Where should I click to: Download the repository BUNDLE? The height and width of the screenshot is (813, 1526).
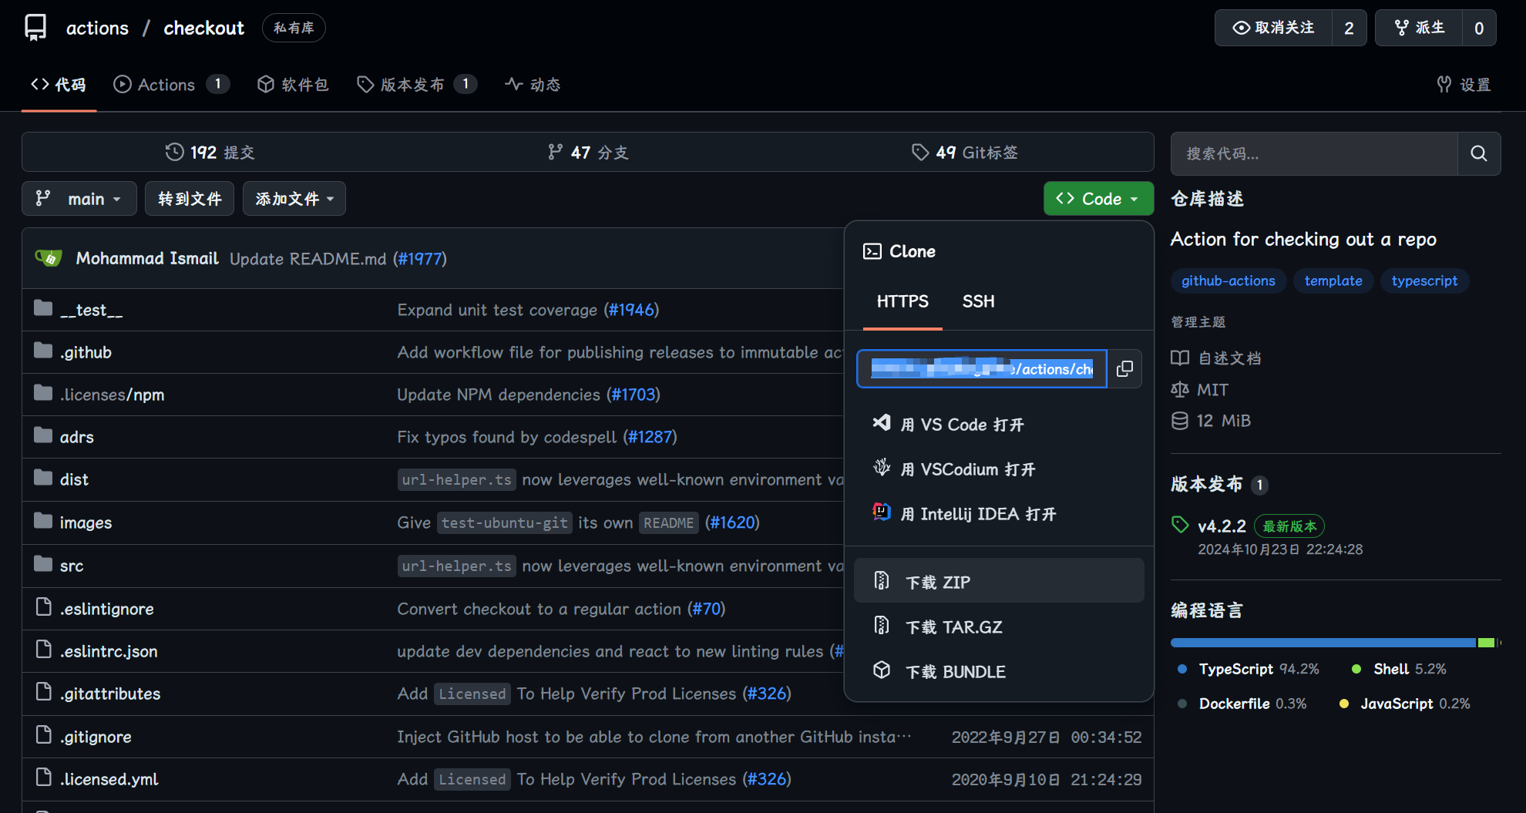click(955, 672)
